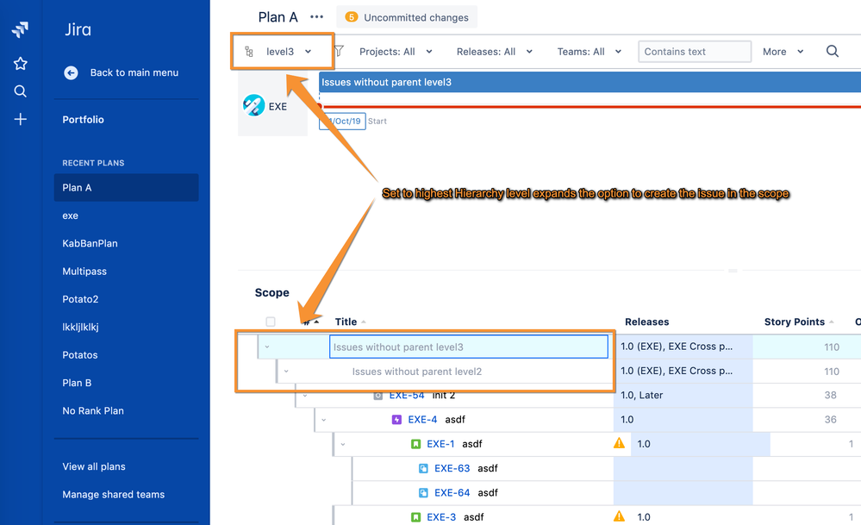Screen dimensions: 861x525
Task: Click the Uncommitted changes button
Action: pyautogui.click(x=406, y=17)
